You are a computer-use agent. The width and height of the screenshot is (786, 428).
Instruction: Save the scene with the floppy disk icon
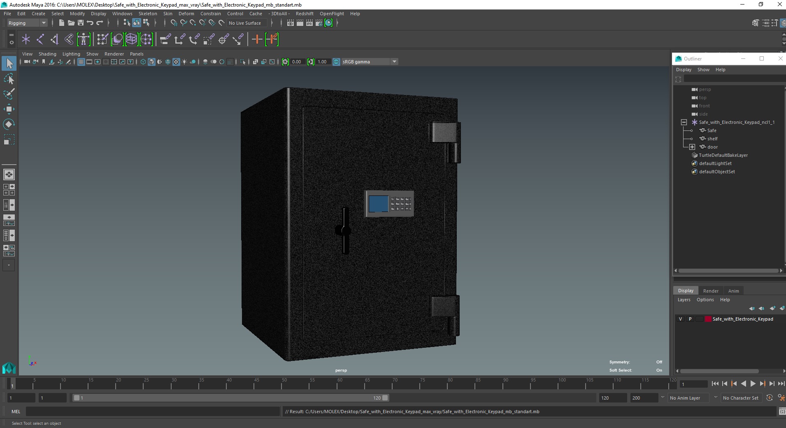[81, 23]
